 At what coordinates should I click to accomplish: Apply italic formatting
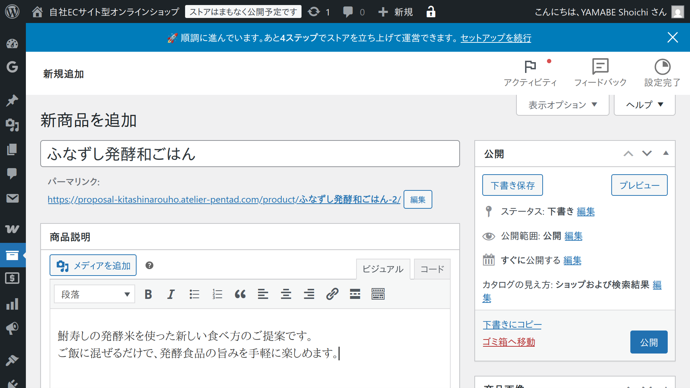click(171, 294)
